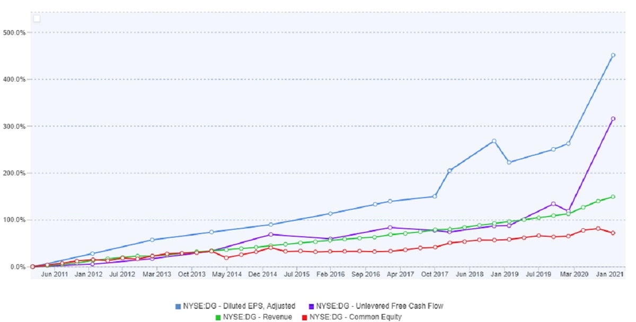The width and height of the screenshot is (636, 322).
Task: Select the final blue EPS point near 450%
Action: 613,55
